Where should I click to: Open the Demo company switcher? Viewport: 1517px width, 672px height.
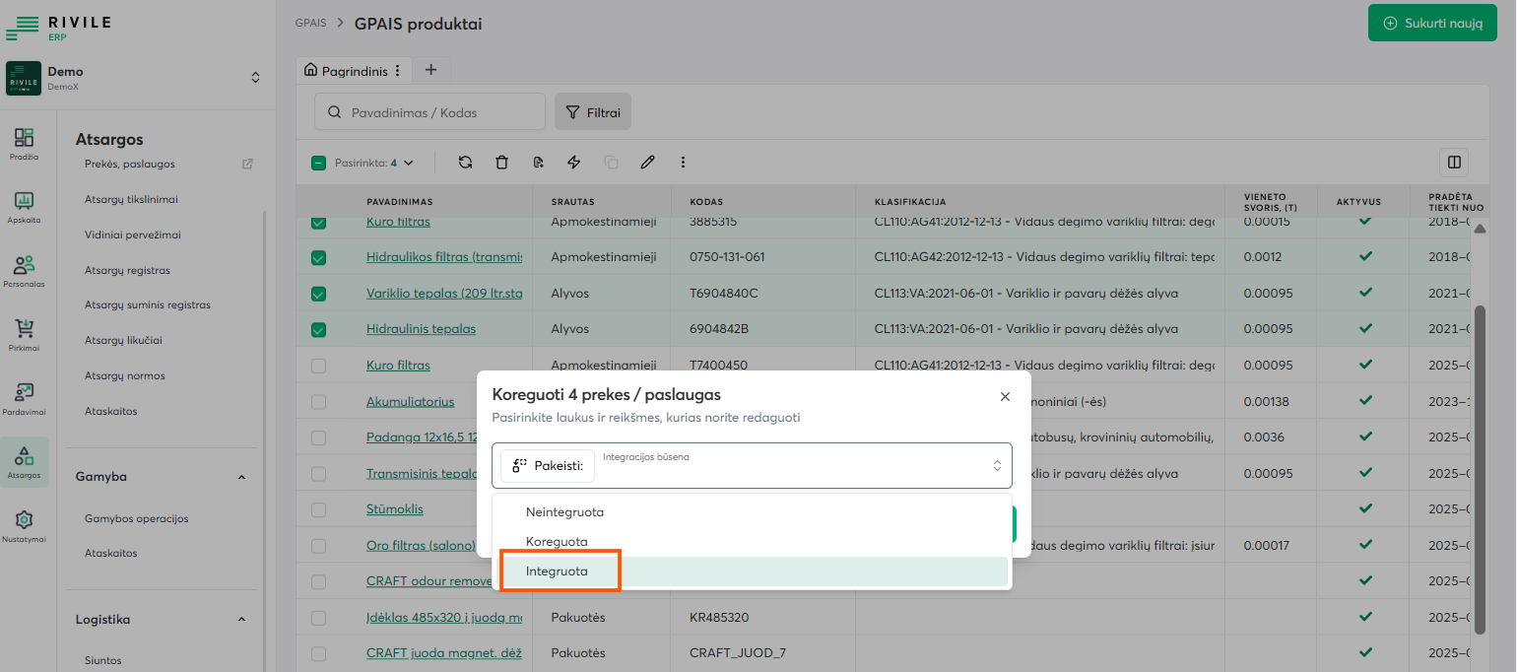tap(255, 78)
